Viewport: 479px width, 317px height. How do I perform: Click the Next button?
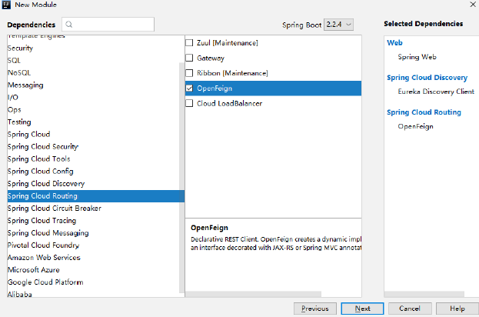363,308
